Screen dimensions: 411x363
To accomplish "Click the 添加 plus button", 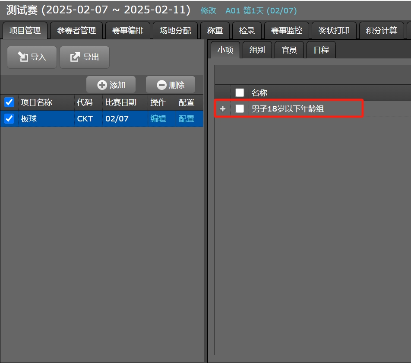I will pyautogui.click(x=111, y=85).
